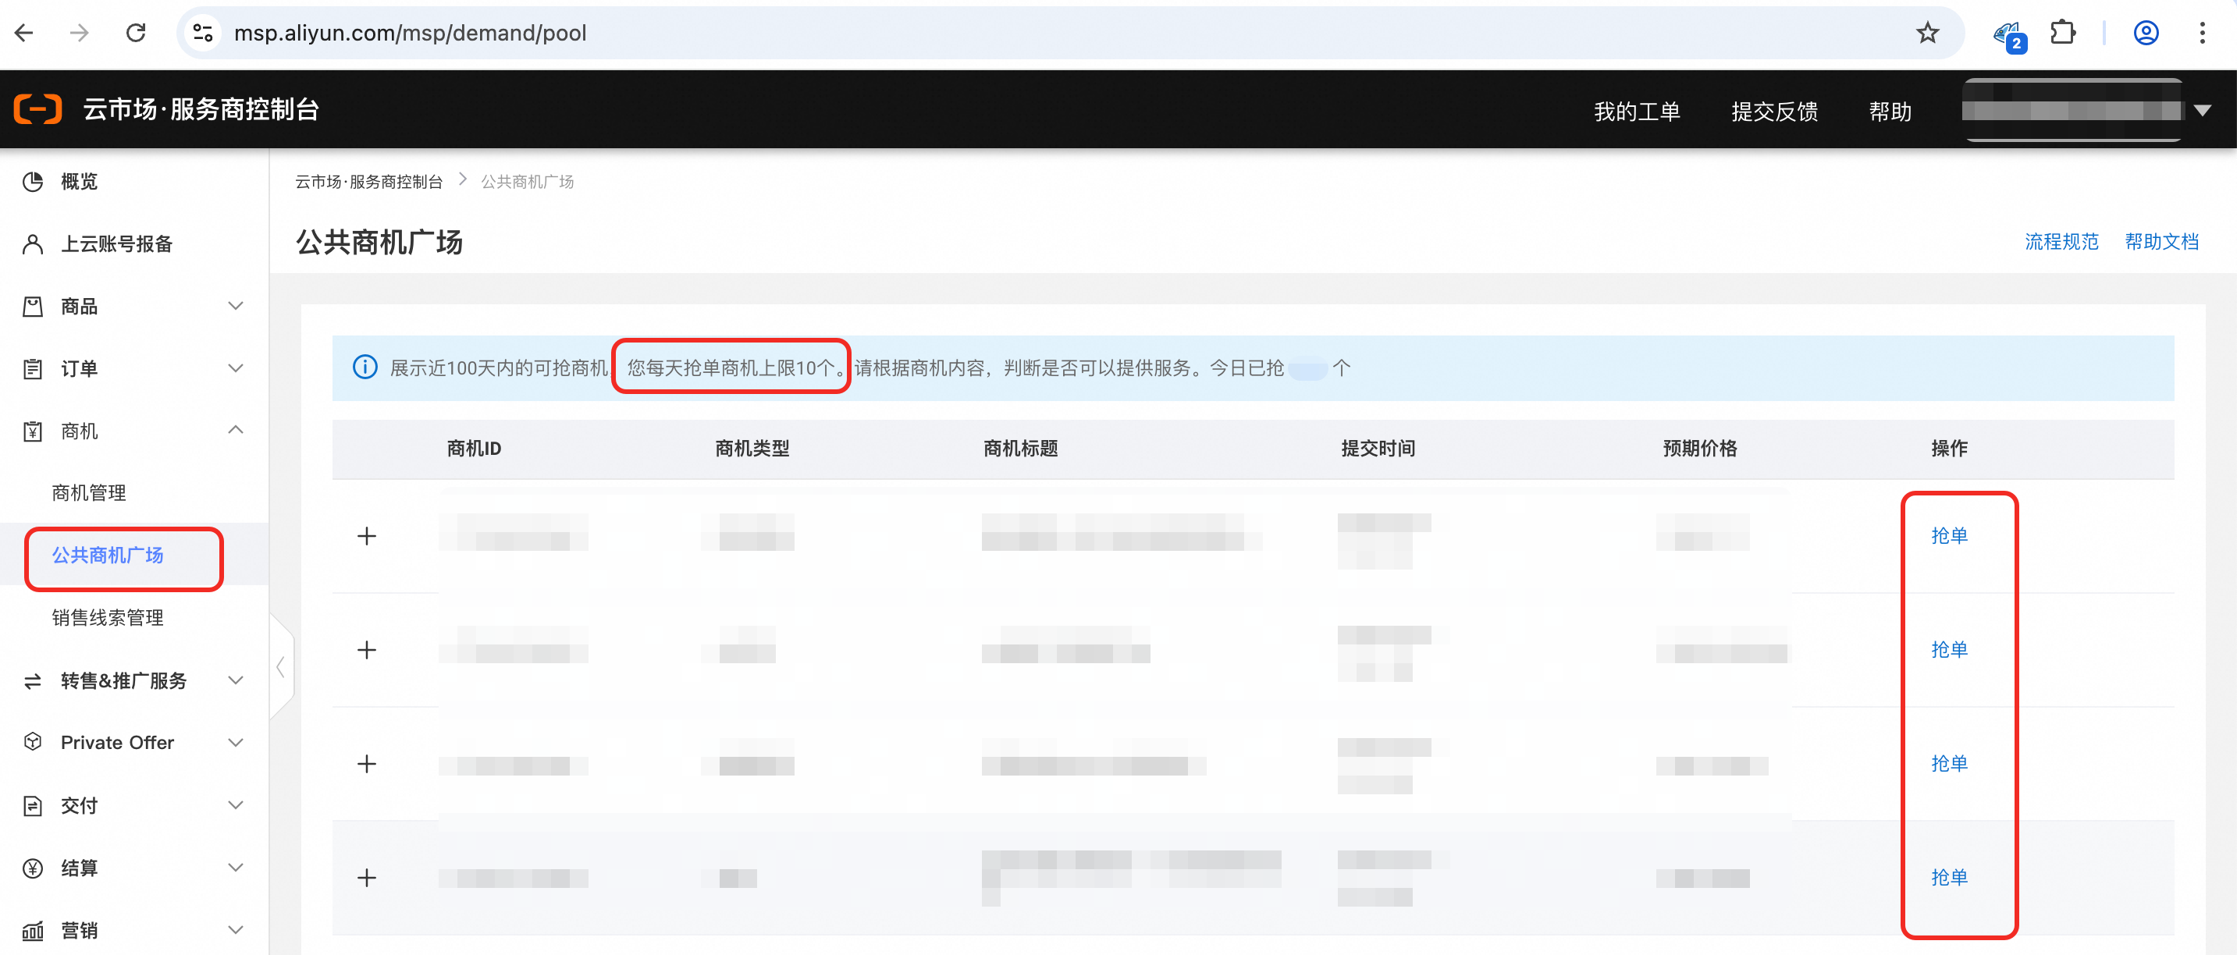Viewport: 2237px width, 955px height.
Task: Click the browser address bar URL
Action: coord(410,33)
